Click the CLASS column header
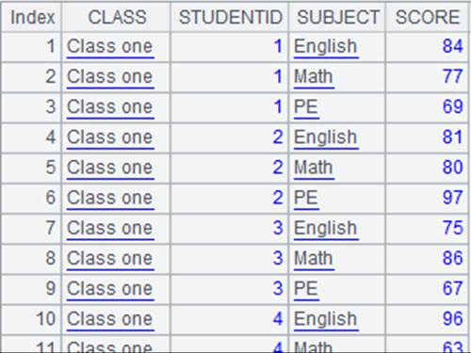Screen dimensions: 471x353 (116, 17)
